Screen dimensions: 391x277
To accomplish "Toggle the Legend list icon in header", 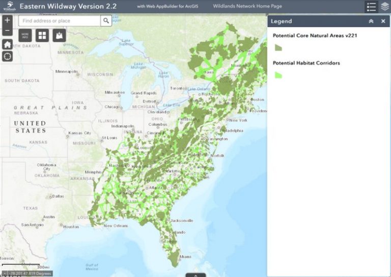I will coord(371,7).
